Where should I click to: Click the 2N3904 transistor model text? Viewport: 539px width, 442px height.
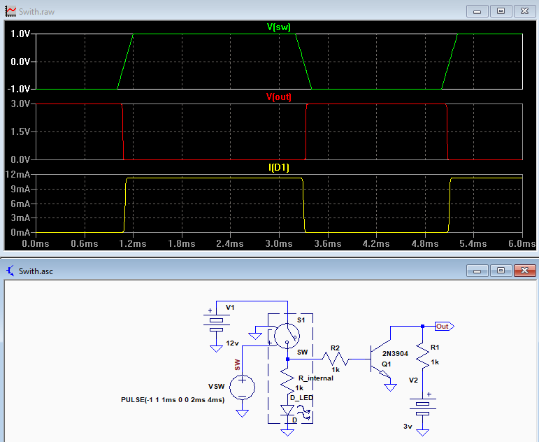(395, 354)
